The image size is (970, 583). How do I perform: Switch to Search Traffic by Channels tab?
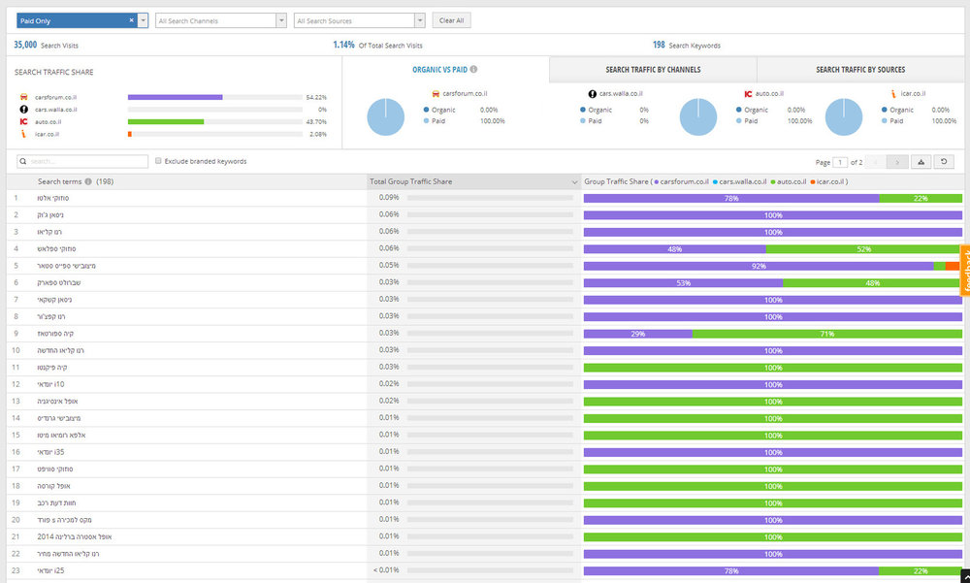653,69
